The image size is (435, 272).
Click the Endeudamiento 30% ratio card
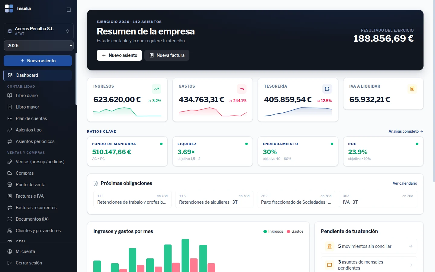click(298, 151)
